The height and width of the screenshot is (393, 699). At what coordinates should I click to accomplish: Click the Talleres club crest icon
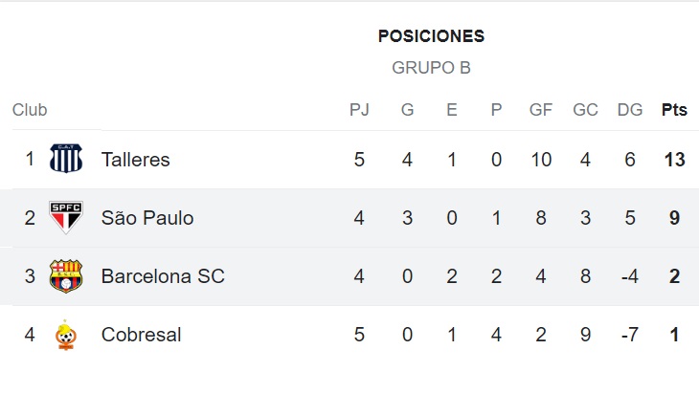(66, 160)
